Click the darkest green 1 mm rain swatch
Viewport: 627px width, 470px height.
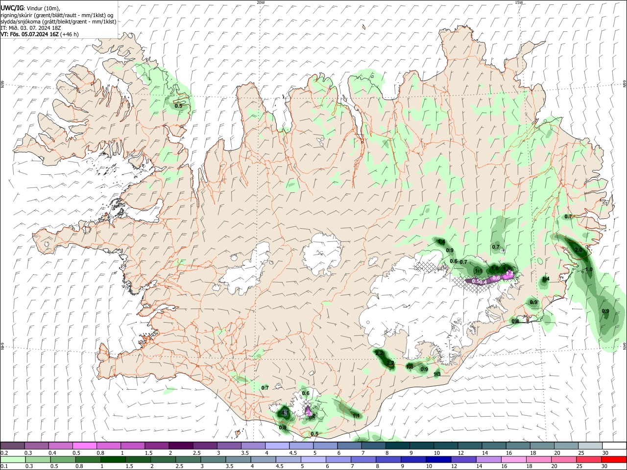(x=113, y=460)
